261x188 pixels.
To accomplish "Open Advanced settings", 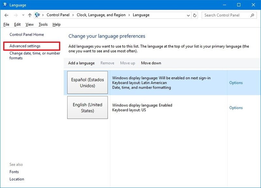I will click(x=25, y=46).
